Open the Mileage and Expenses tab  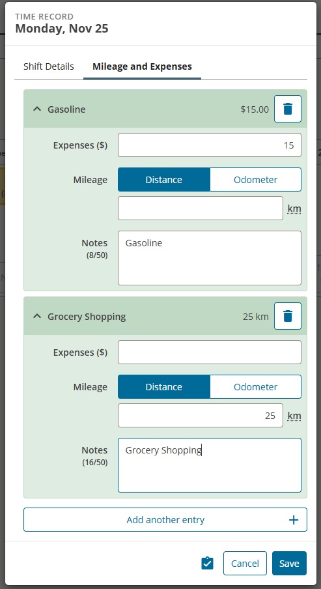click(143, 66)
